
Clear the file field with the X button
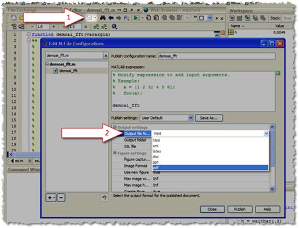[x=106, y=55]
